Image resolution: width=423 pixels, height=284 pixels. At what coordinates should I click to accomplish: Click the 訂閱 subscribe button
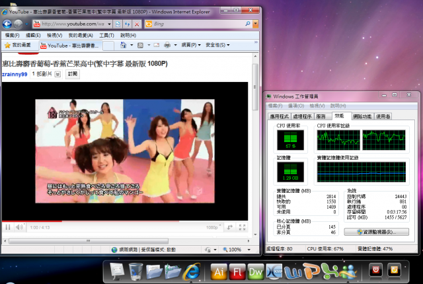coord(73,74)
